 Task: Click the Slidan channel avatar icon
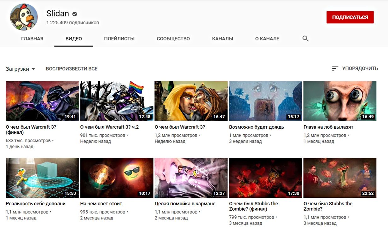(24, 18)
